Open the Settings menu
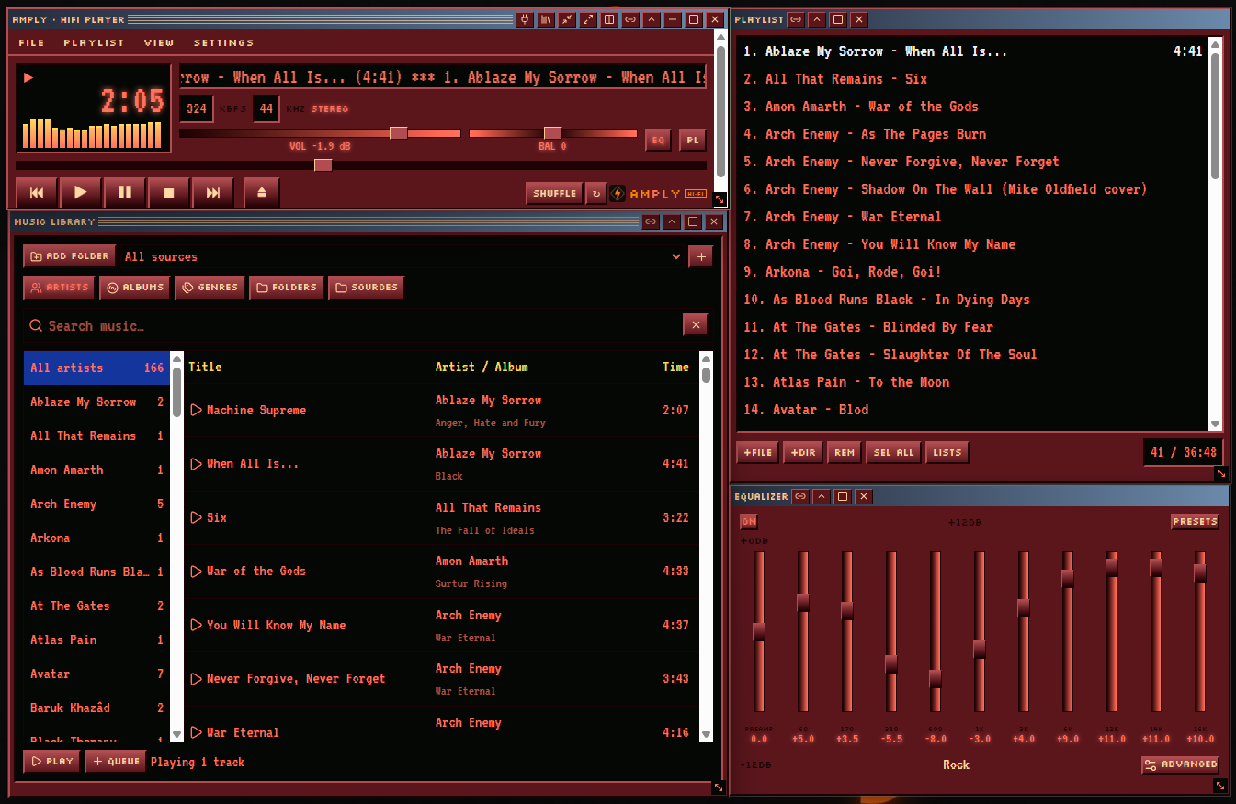This screenshot has height=804, width=1236. [224, 42]
